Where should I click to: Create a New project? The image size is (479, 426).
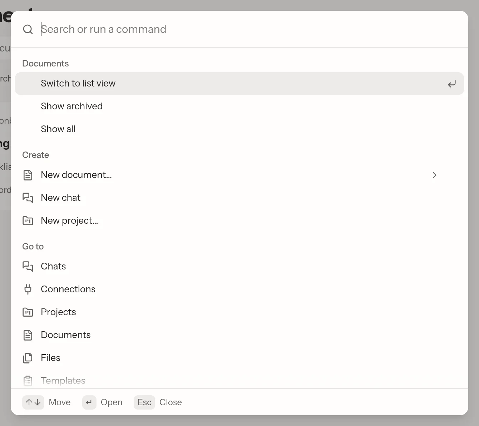click(x=239, y=221)
